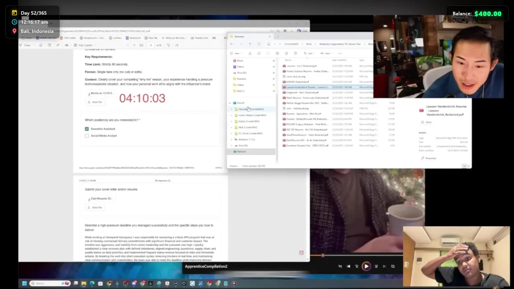Screen dimensions: 514x289
Task: Switch Explorer to large thumbnails view
Action: 469,166
